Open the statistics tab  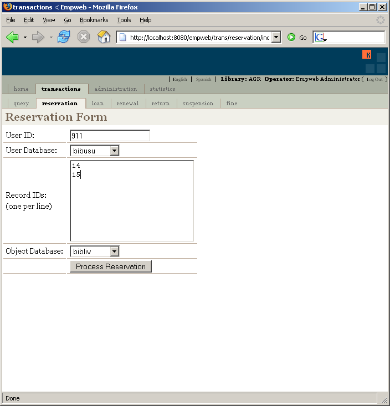(x=162, y=89)
